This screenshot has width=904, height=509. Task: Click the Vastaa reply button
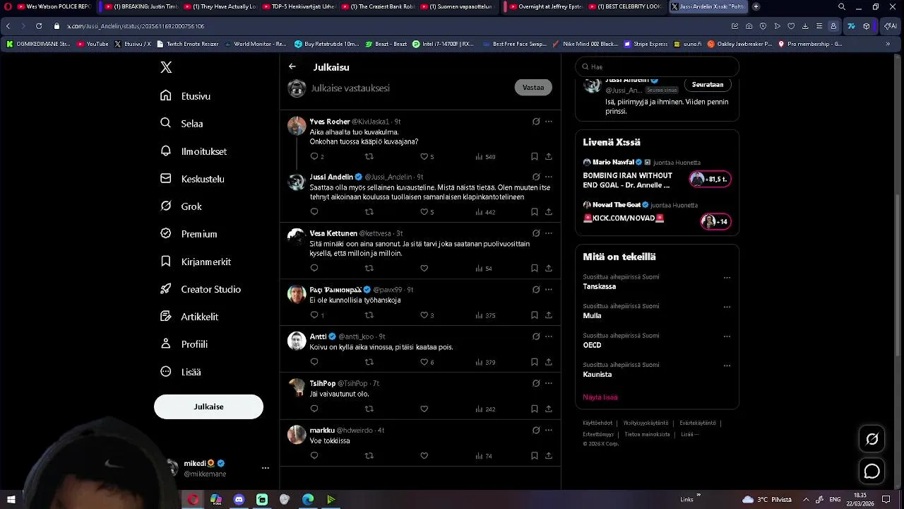533,88
